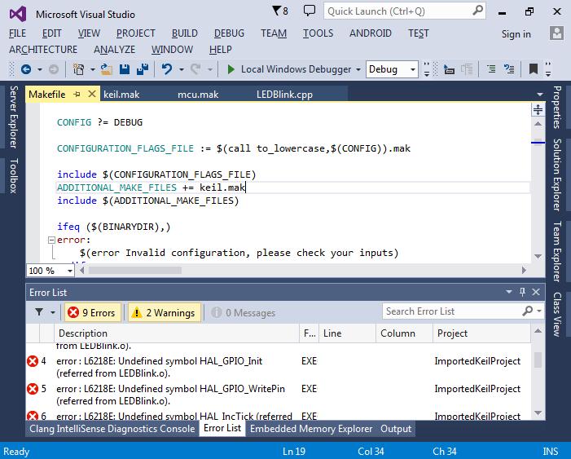Click the Navigate Backward arrow icon
Viewport: 571px width, 459px height.
point(26,70)
